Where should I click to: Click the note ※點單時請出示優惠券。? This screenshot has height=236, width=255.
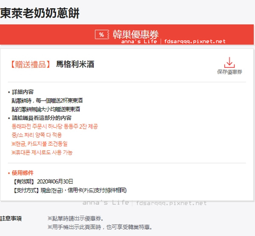[76, 219]
